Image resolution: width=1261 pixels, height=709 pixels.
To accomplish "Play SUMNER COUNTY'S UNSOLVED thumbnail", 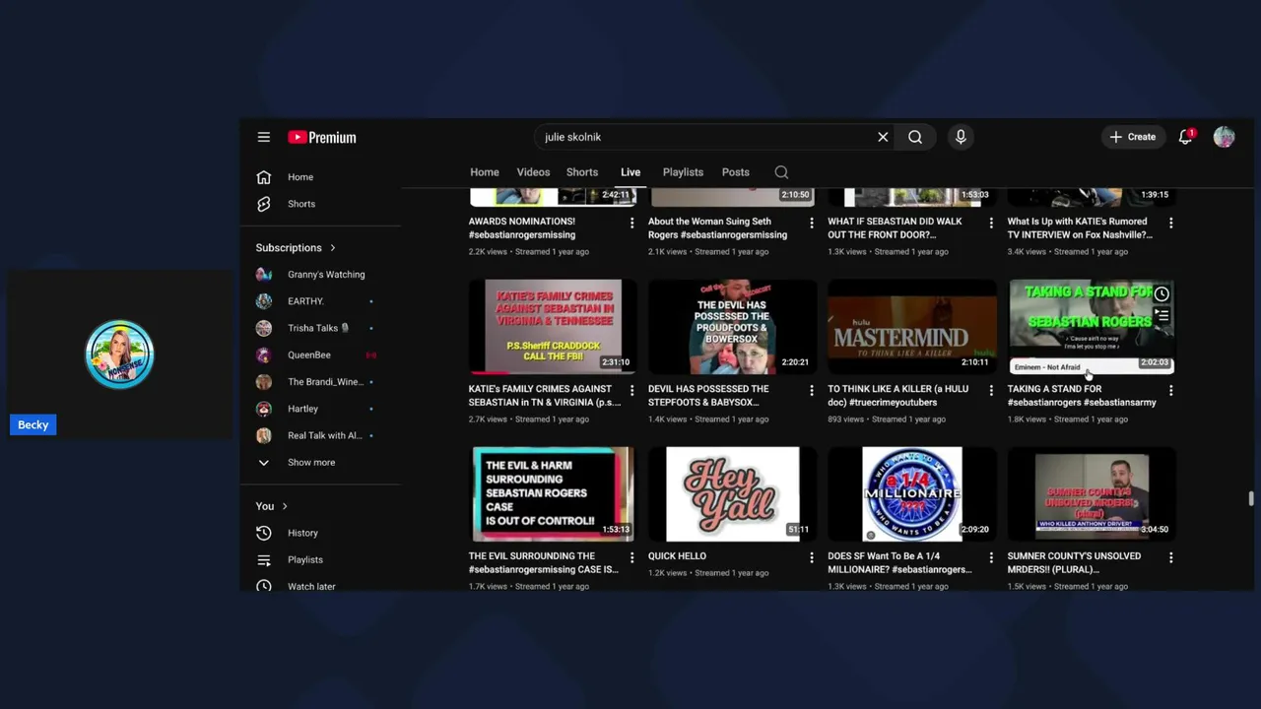I will [x=1092, y=494].
